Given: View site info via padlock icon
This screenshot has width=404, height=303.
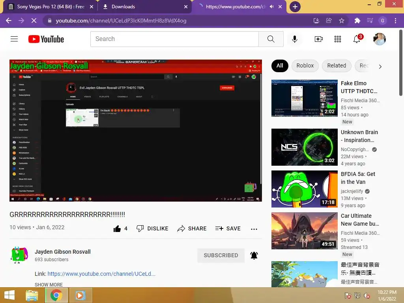Looking at the screenshot, I should (50, 21).
